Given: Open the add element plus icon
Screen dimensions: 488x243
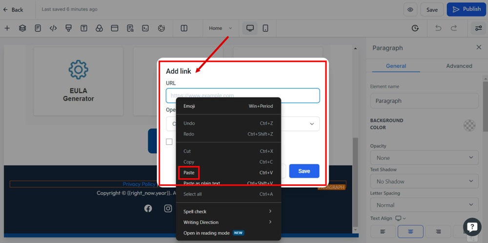Looking at the screenshot, I should tap(7, 28).
